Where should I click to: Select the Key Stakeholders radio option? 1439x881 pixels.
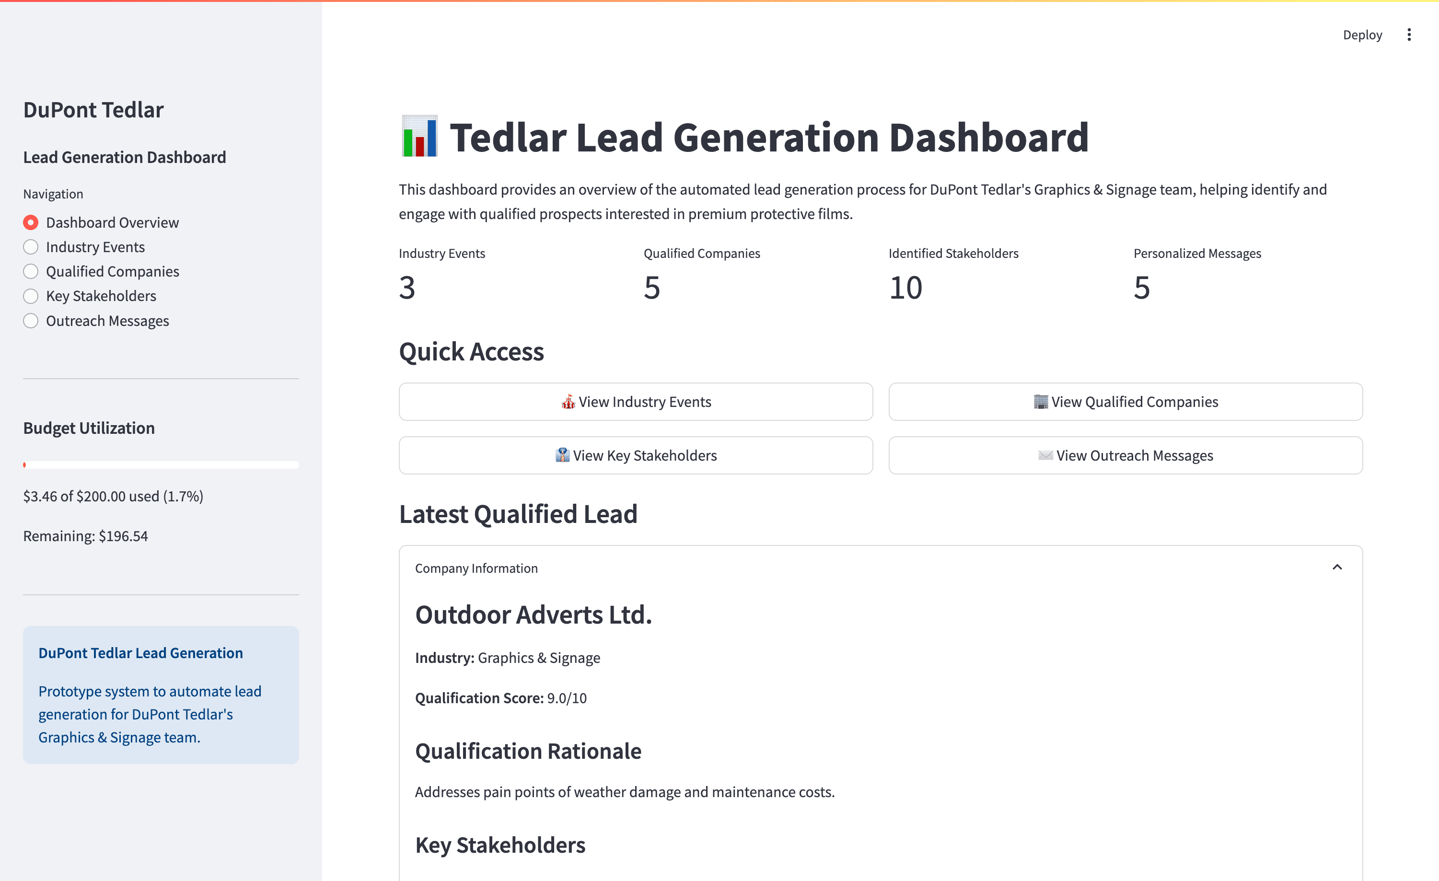pos(30,296)
